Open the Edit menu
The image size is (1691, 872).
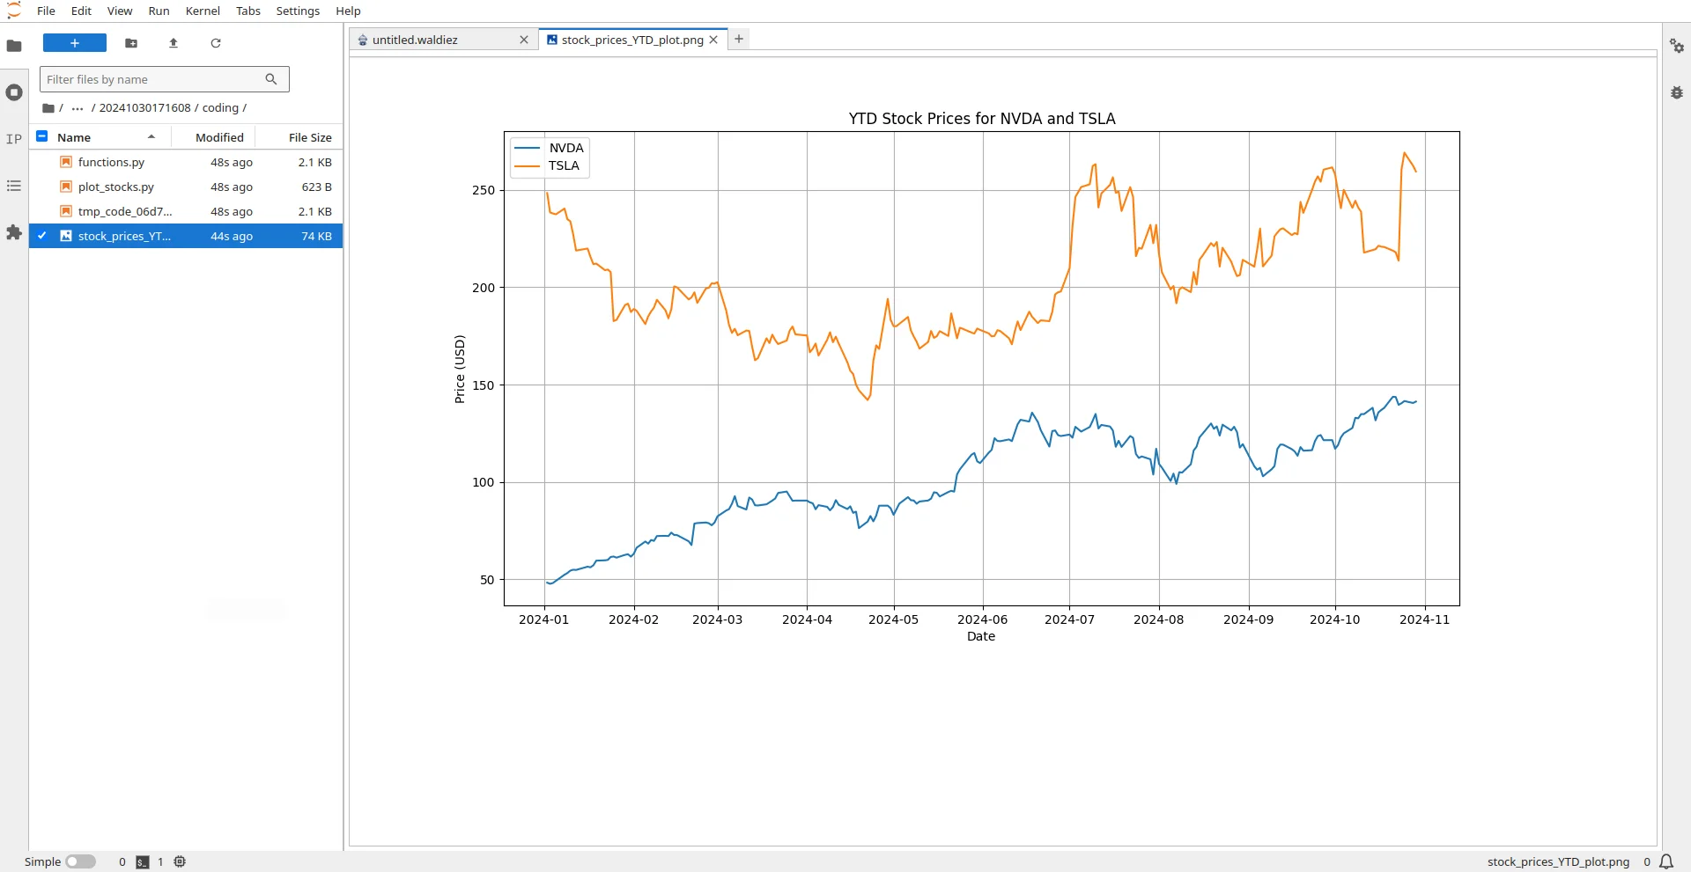pos(81,11)
